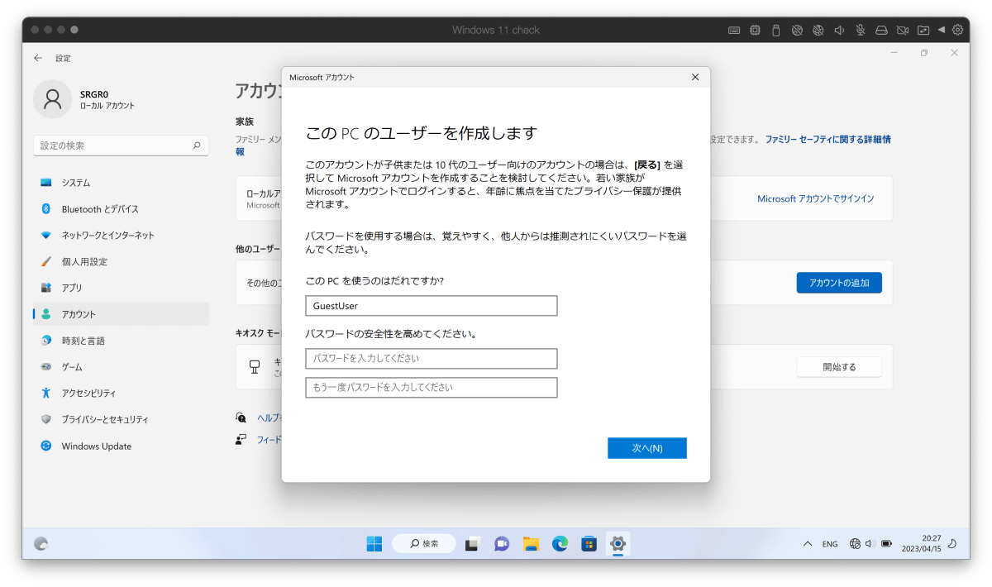Click the ENG input language indicator
This screenshot has height=587, width=992.
tap(830, 544)
